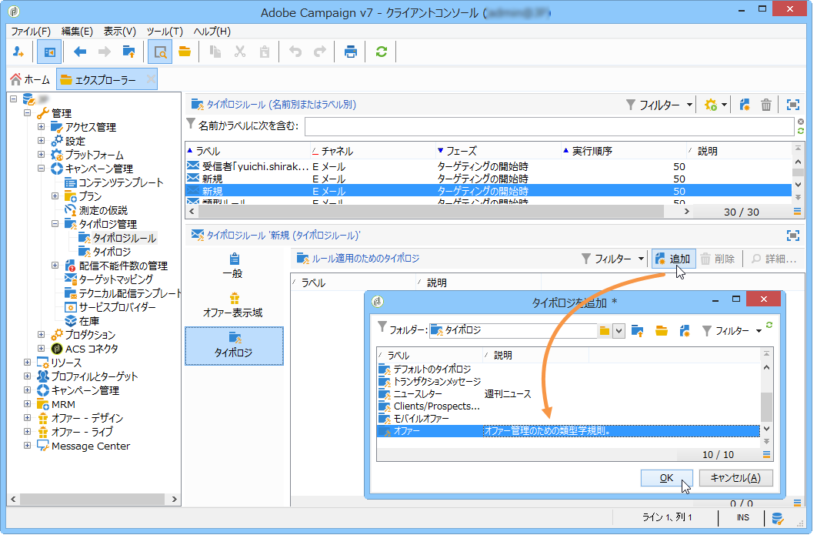Expand the プラットフォーム tree node
Image resolution: width=837 pixels, height=545 pixels.
(41, 155)
